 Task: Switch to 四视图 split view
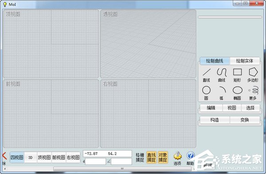tap(17, 157)
